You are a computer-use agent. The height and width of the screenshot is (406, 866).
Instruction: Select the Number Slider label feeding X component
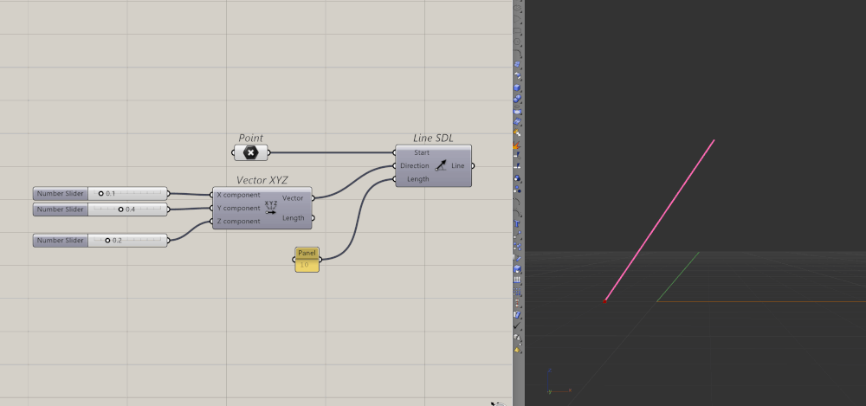[x=61, y=194]
